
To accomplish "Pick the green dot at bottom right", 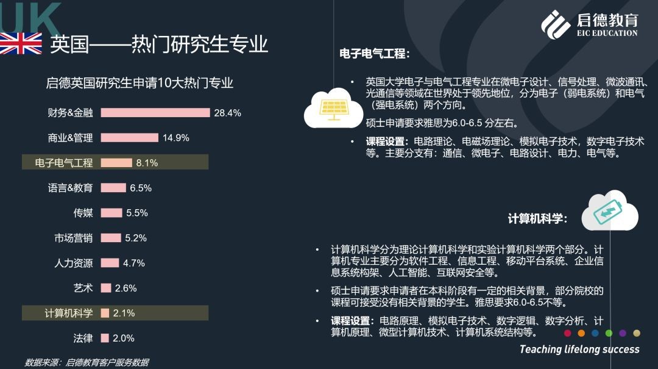I will pyautogui.click(x=595, y=333).
